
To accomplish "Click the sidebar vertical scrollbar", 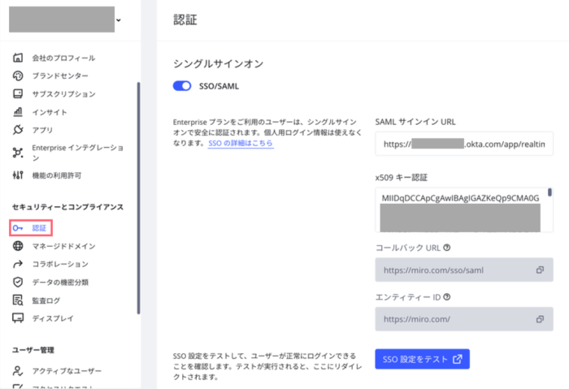I will [138, 195].
